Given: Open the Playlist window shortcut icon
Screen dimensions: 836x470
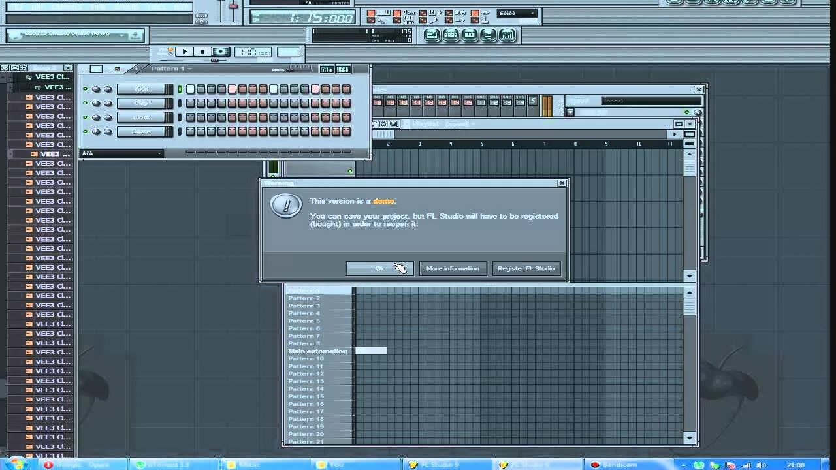Looking at the screenshot, I should click(431, 35).
